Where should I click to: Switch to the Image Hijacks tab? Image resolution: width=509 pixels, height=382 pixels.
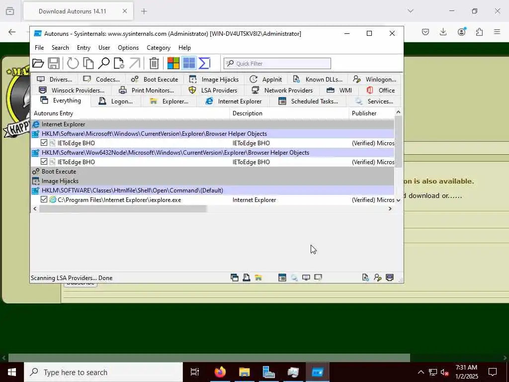[x=214, y=79]
